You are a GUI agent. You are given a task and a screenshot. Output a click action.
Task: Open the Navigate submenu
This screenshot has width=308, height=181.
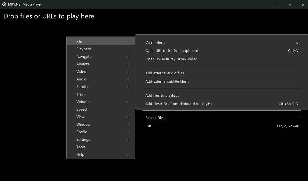click(101, 56)
